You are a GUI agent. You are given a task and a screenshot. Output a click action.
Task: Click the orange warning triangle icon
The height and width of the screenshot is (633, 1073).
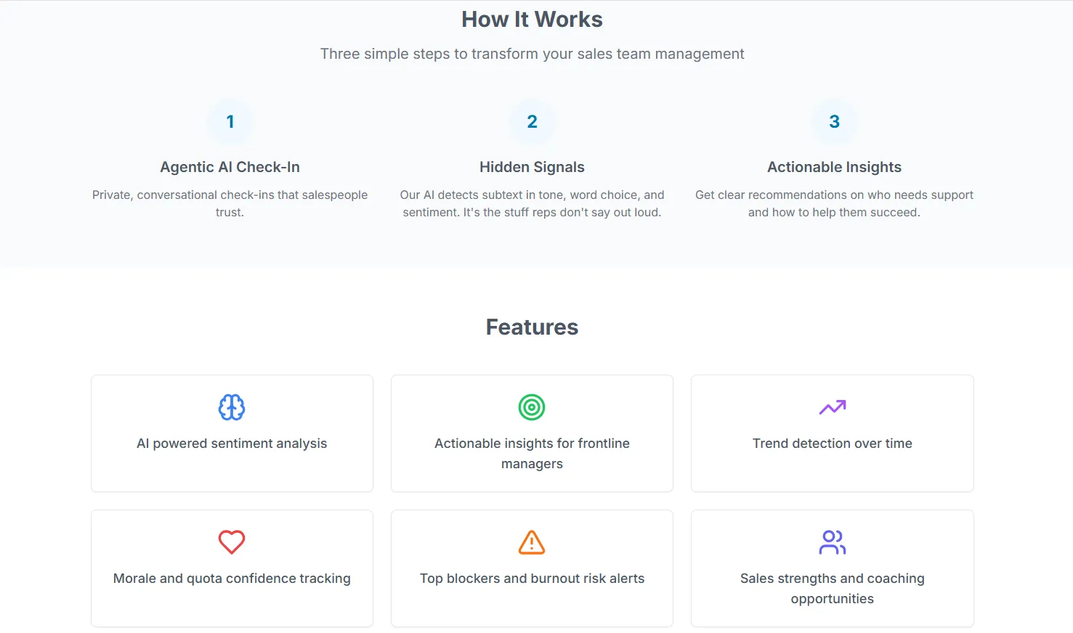(532, 542)
